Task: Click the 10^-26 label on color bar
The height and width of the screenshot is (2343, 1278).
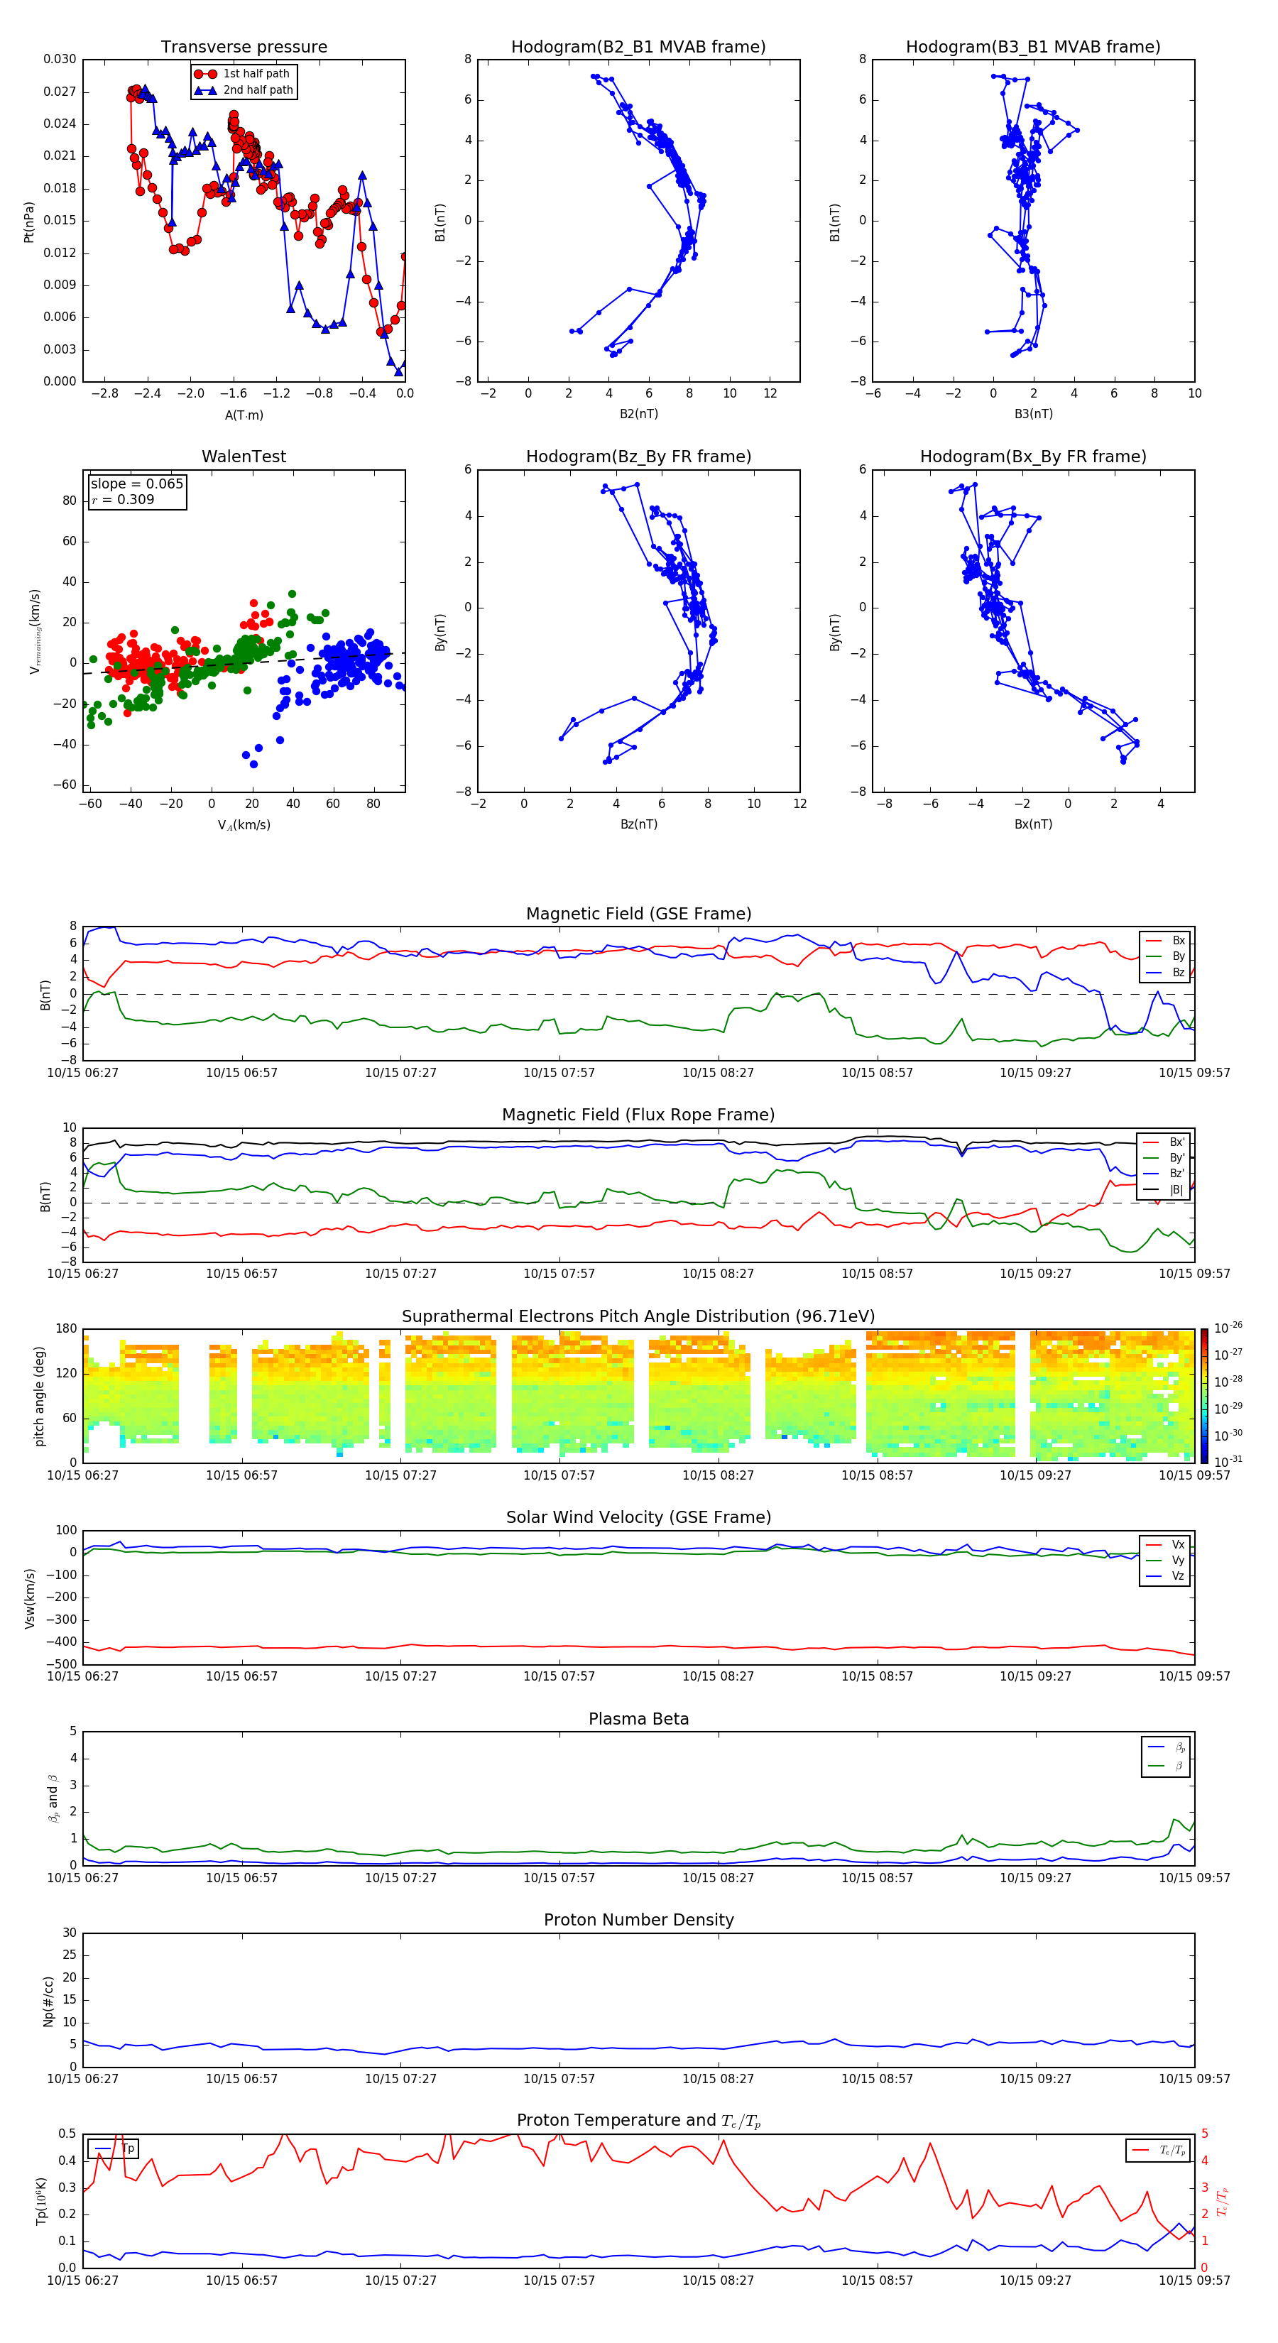Action: (x=1228, y=1328)
